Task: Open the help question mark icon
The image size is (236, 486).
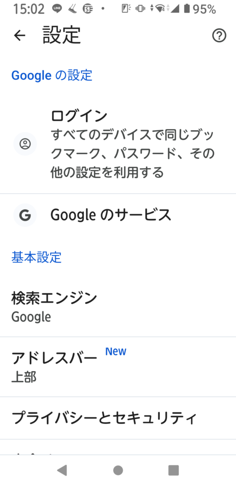Action: pyautogui.click(x=219, y=36)
